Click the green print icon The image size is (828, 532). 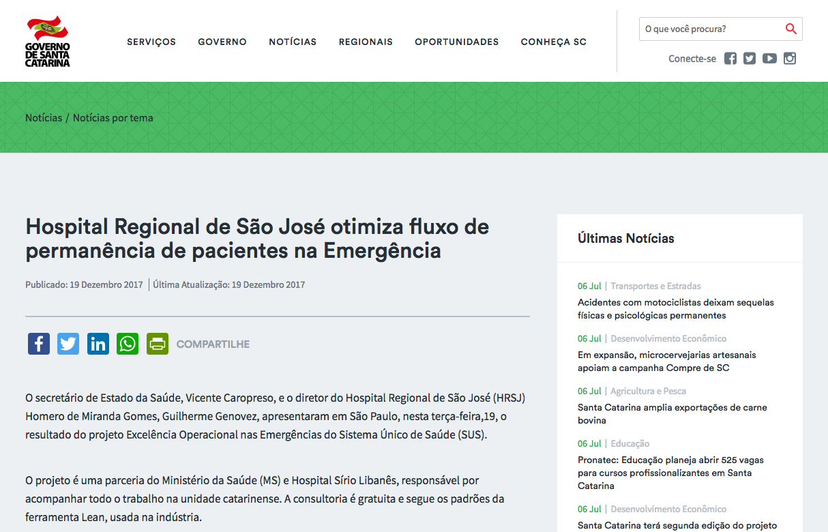click(x=158, y=344)
